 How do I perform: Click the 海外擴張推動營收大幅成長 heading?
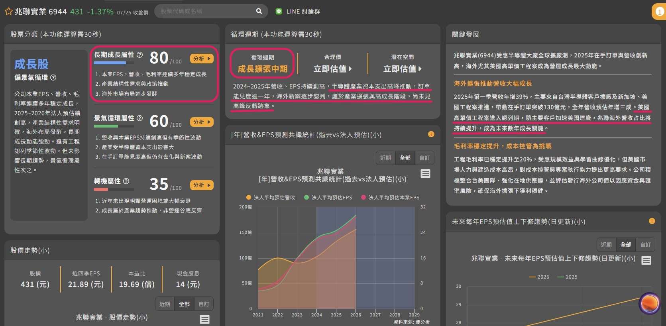tap(493, 83)
